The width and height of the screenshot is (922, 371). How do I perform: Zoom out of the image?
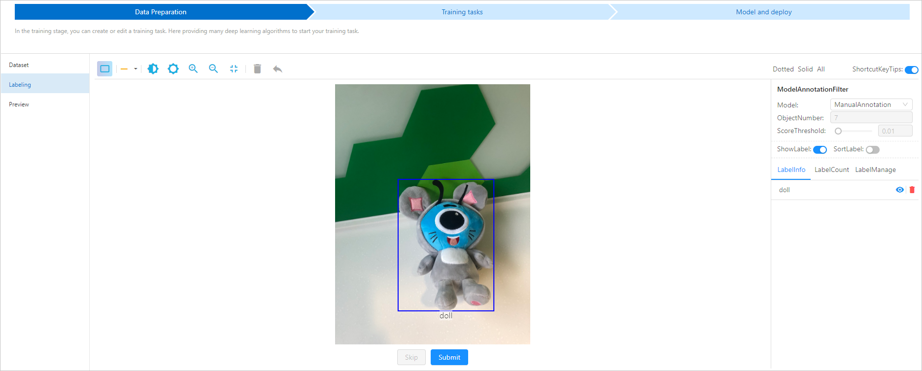(x=213, y=69)
